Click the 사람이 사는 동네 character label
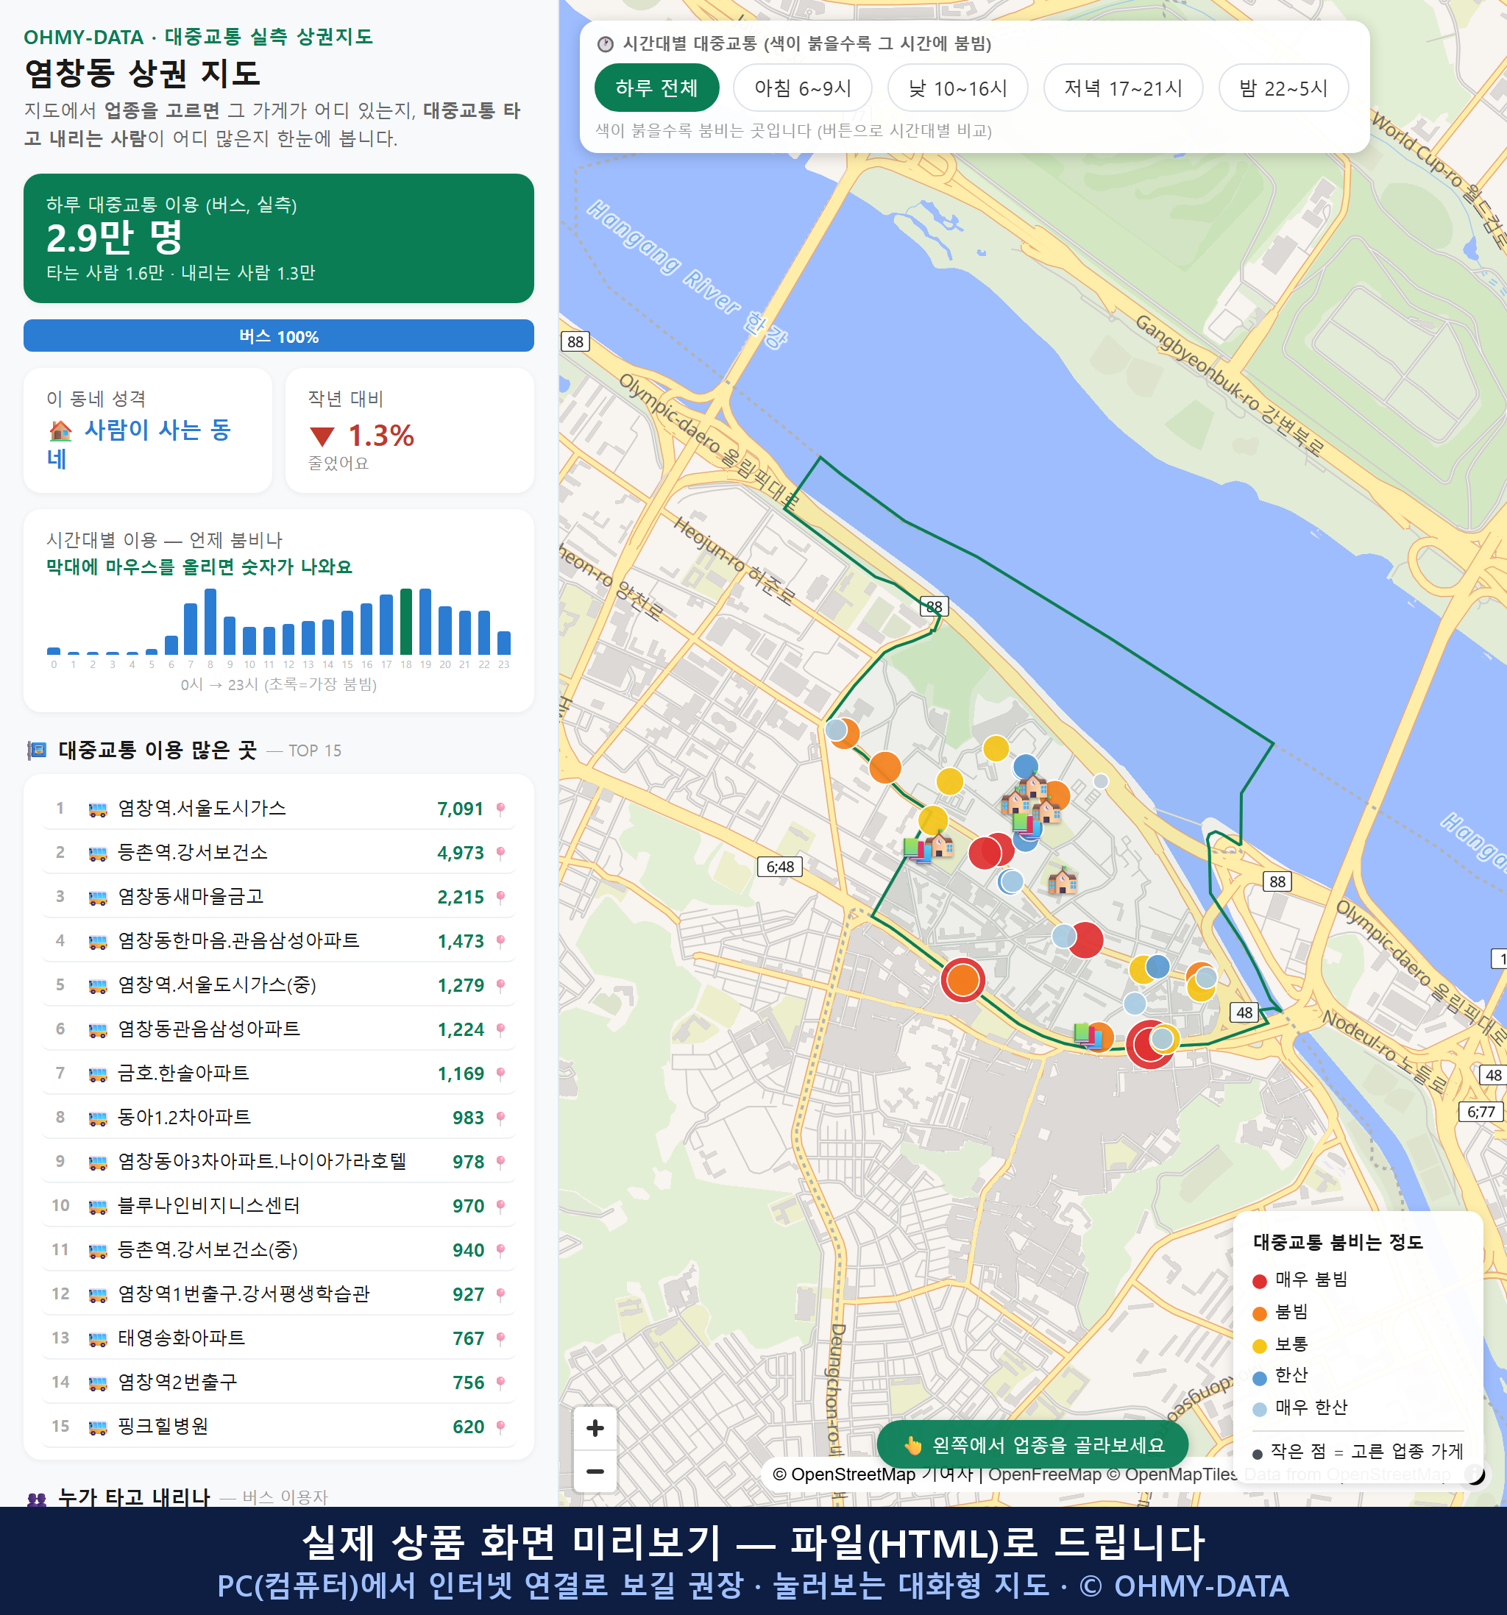Screen dimensions: 1507x1615 139,444
